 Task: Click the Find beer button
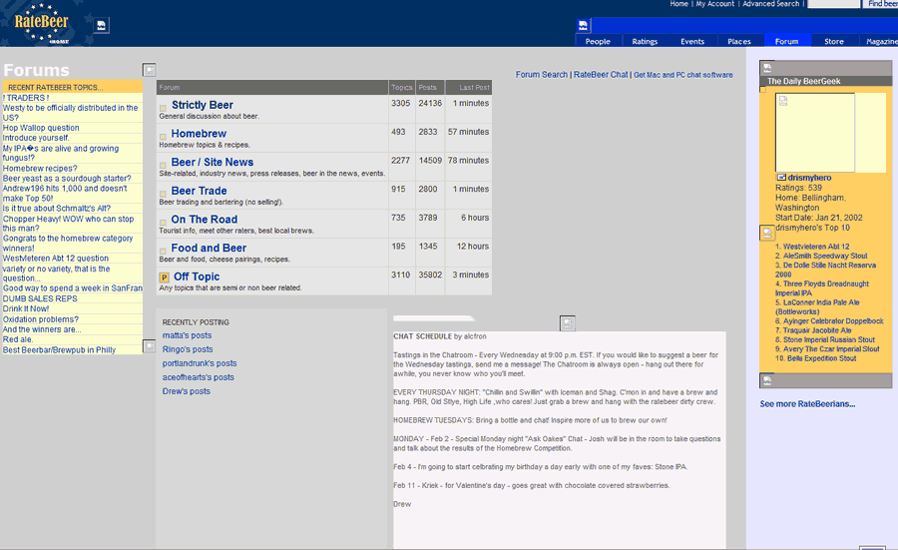[881, 4]
